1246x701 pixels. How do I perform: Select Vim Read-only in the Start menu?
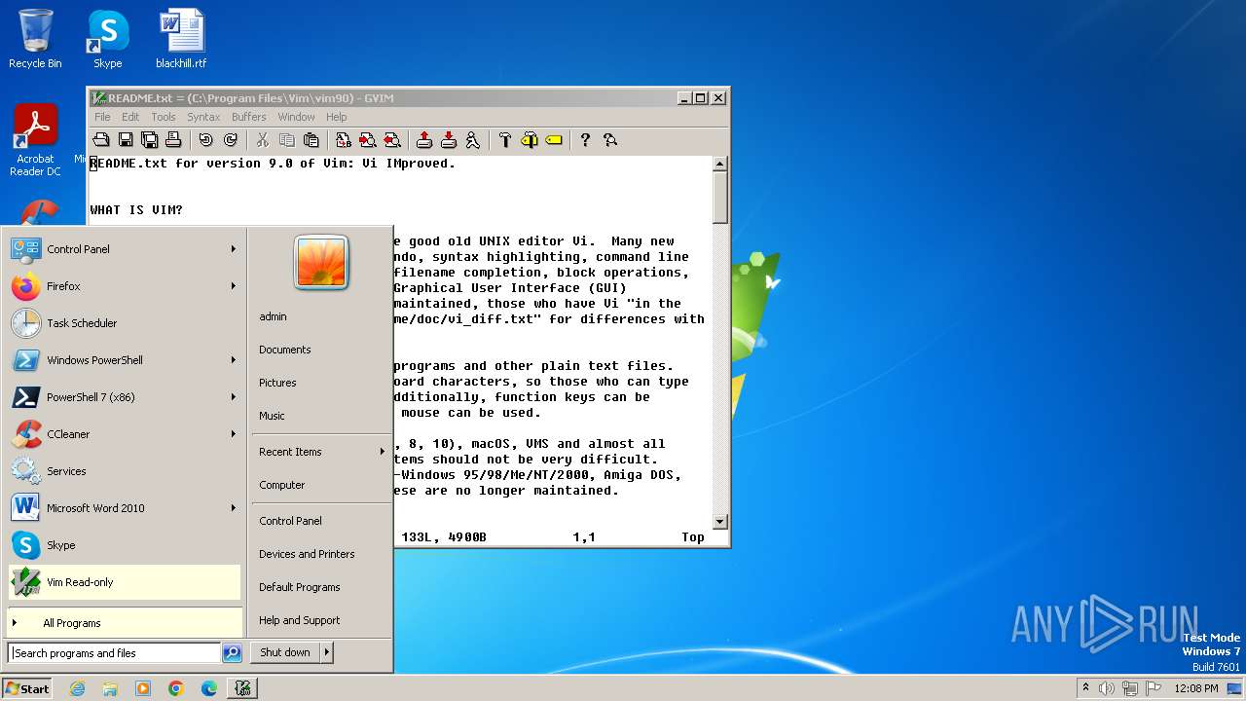click(125, 582)
